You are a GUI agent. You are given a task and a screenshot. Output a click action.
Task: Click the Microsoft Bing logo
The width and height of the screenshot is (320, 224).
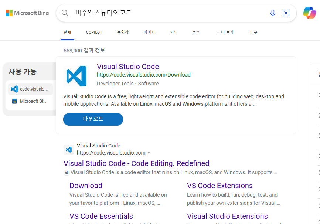tap(27, 13)
